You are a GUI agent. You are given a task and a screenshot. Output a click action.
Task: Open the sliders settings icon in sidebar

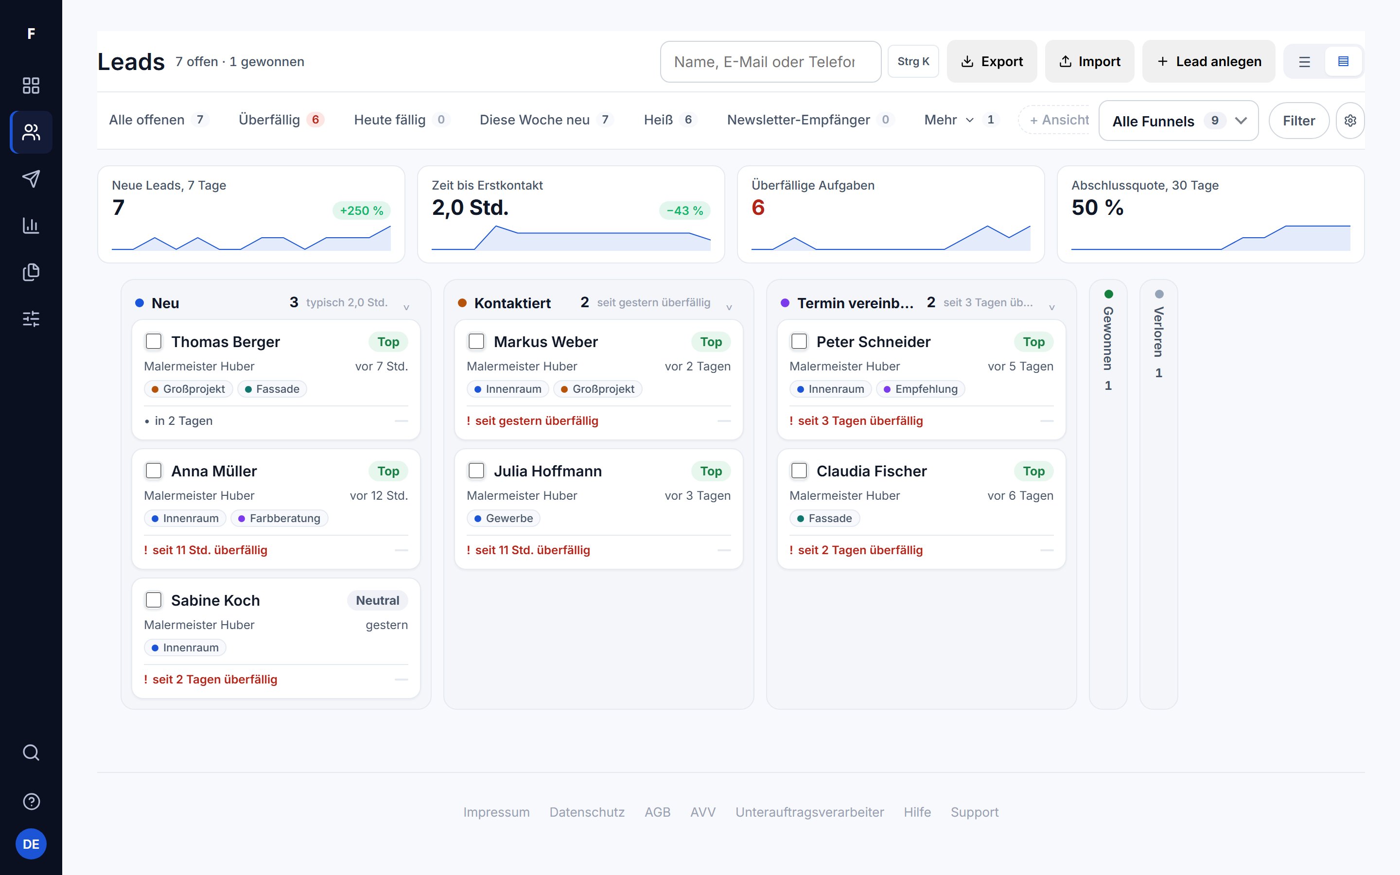coord(31,318)
